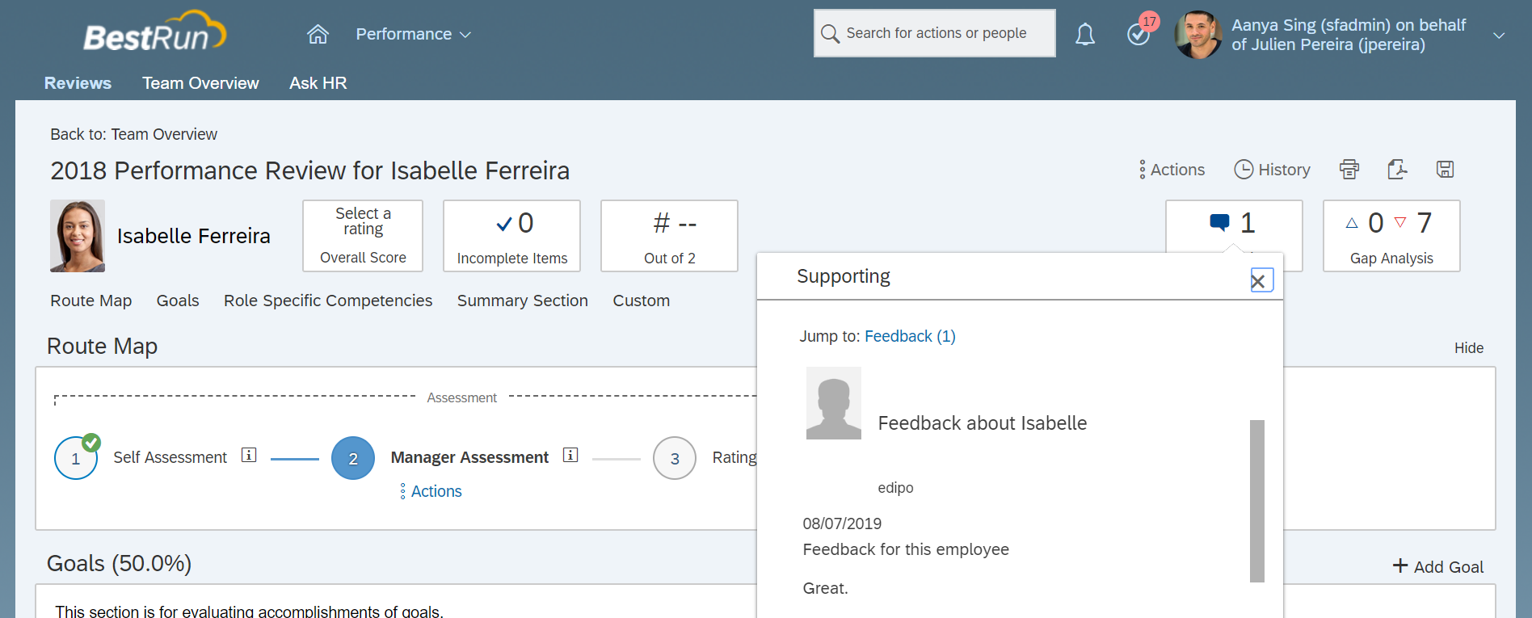The height and width of the screenshot is (618, 1532).
Task: Click the save disk icon
Action: (1445, 169)
